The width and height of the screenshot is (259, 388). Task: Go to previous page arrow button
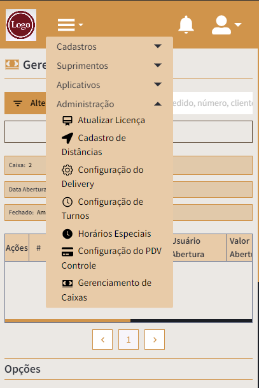click(x=102, y=339)
